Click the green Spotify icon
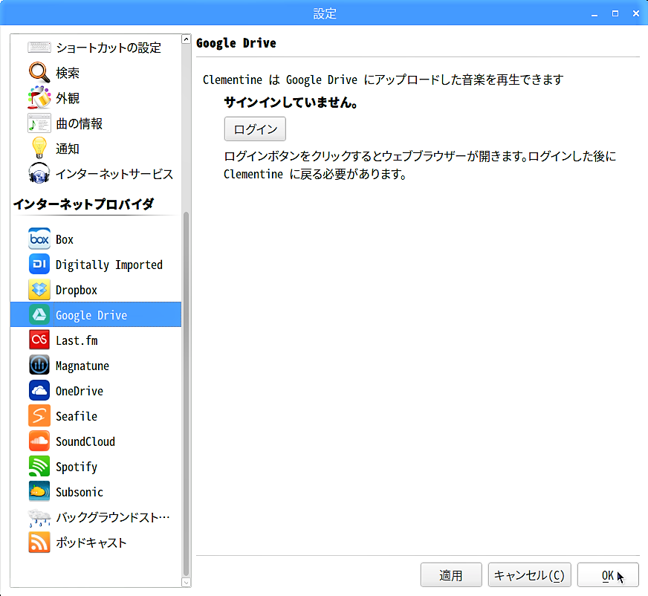Viewport: 648px width, 596px height. (39, 466)
